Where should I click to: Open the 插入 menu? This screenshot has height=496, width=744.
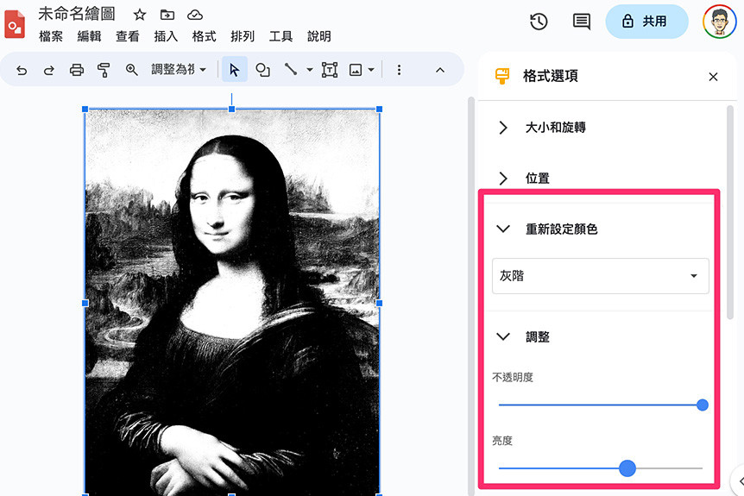tap(166, 36)
